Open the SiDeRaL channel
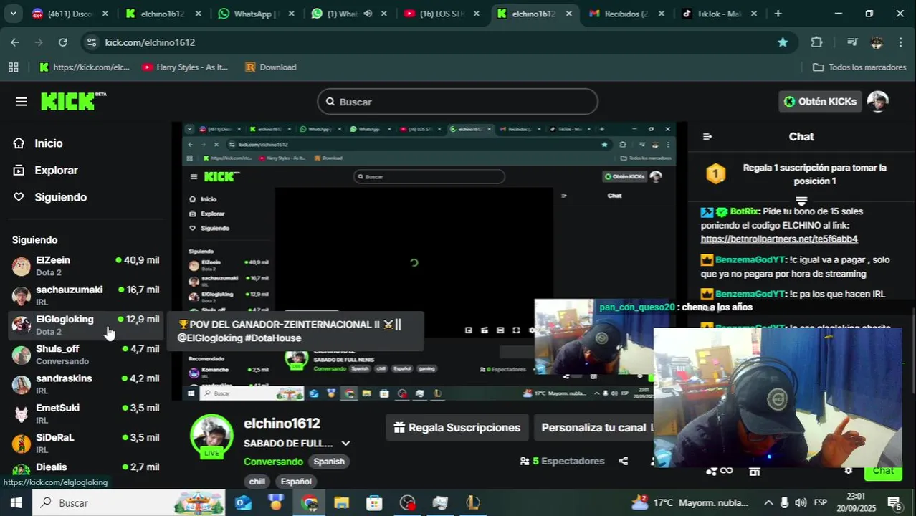This screenshot has width=916, height=516. click(x=86, y=443)
